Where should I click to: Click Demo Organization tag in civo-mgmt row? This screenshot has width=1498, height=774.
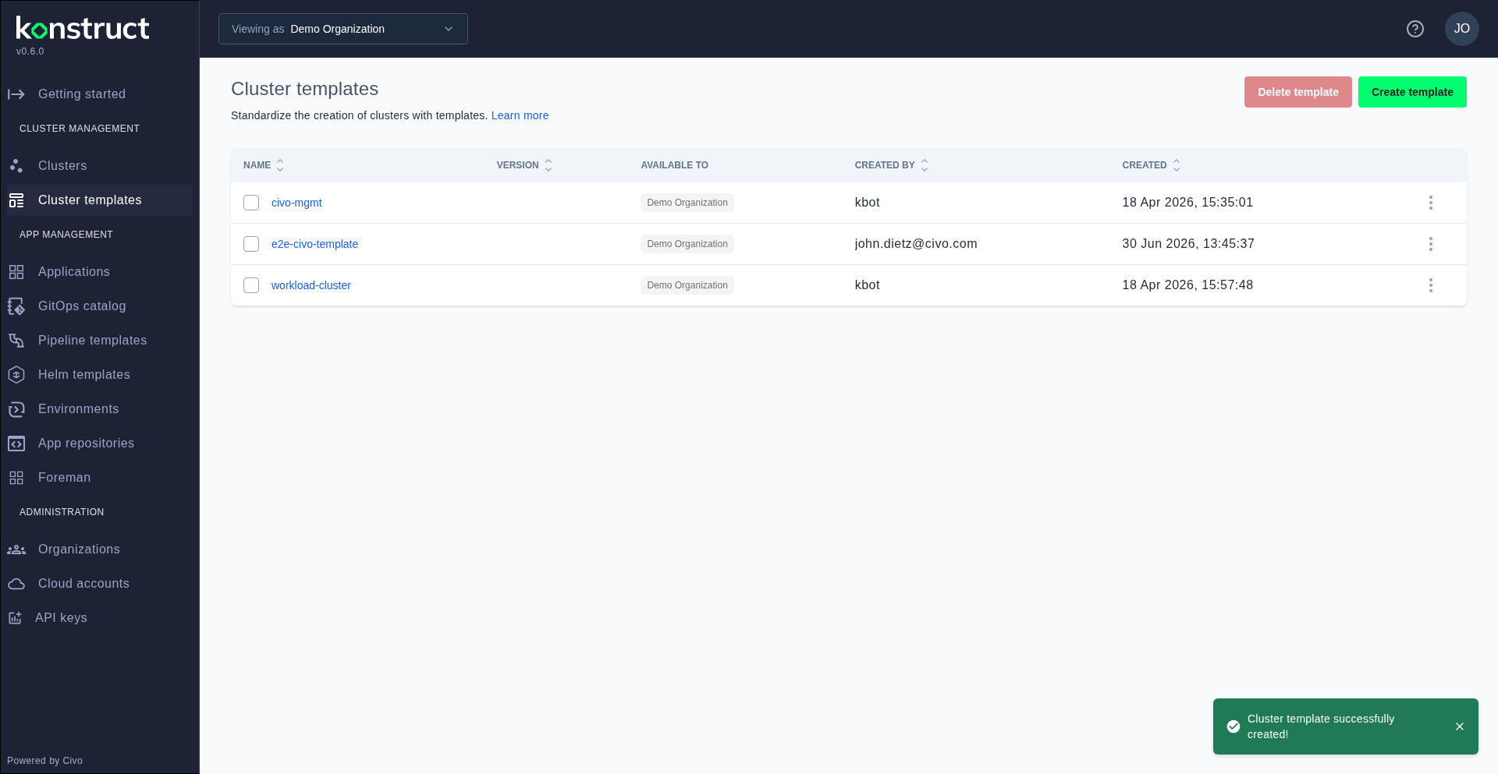pyautogui.click(x=687, y=203)
